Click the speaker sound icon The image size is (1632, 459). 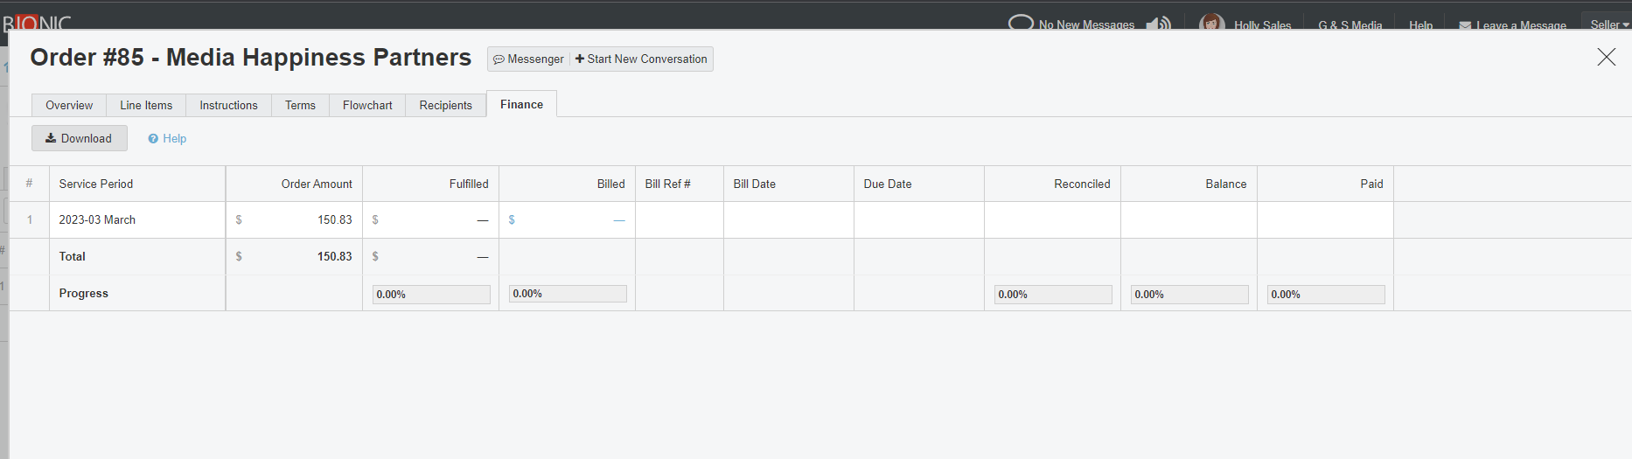(x=1158, y=24)
